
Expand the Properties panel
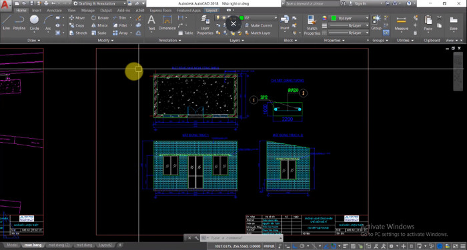[x=334, y=40]
